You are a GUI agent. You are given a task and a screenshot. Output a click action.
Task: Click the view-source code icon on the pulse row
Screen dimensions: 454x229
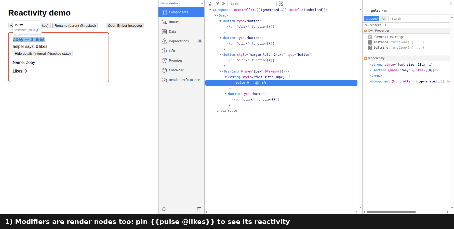pos(264,83)
